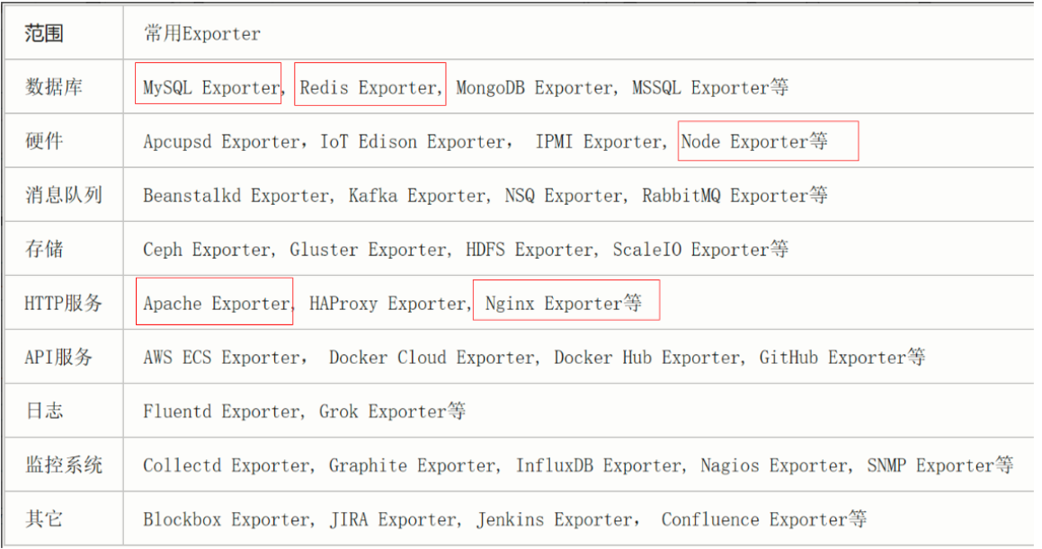
Task: Click Apache Exporter text
Action: pos(217,304)
